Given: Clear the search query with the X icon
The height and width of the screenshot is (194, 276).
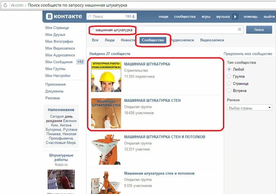Looking at the screenshot, I should point(239,29).
